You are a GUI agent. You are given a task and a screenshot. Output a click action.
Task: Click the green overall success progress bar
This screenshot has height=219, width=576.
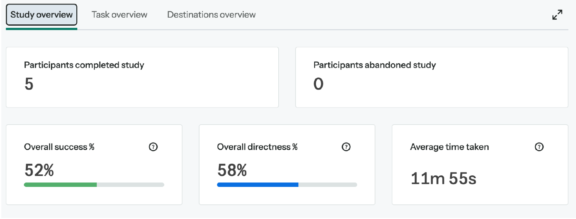coord(94,185)
